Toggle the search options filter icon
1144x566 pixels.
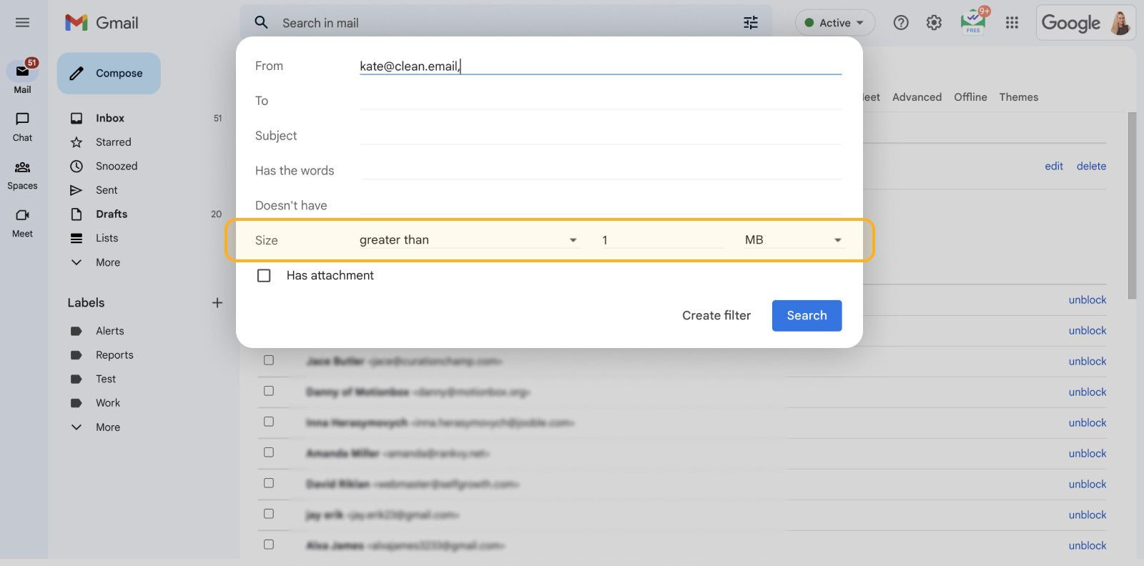[x=751, y=23]
